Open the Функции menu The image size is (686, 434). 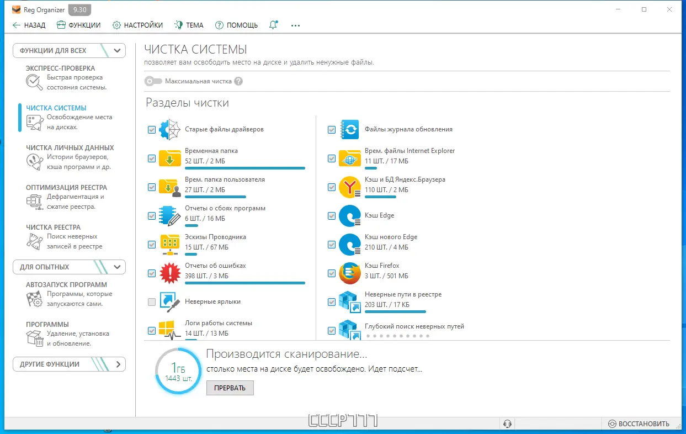[x=78, y=25]
